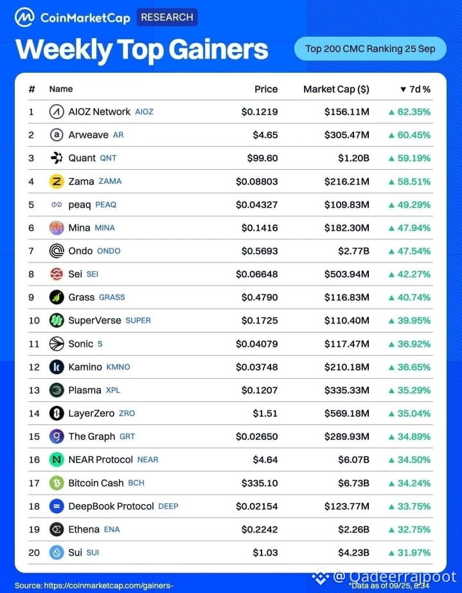Click the DeepBook Protocol row name
The height and width of the screenshot is (593, 462).
click(111, 506)
